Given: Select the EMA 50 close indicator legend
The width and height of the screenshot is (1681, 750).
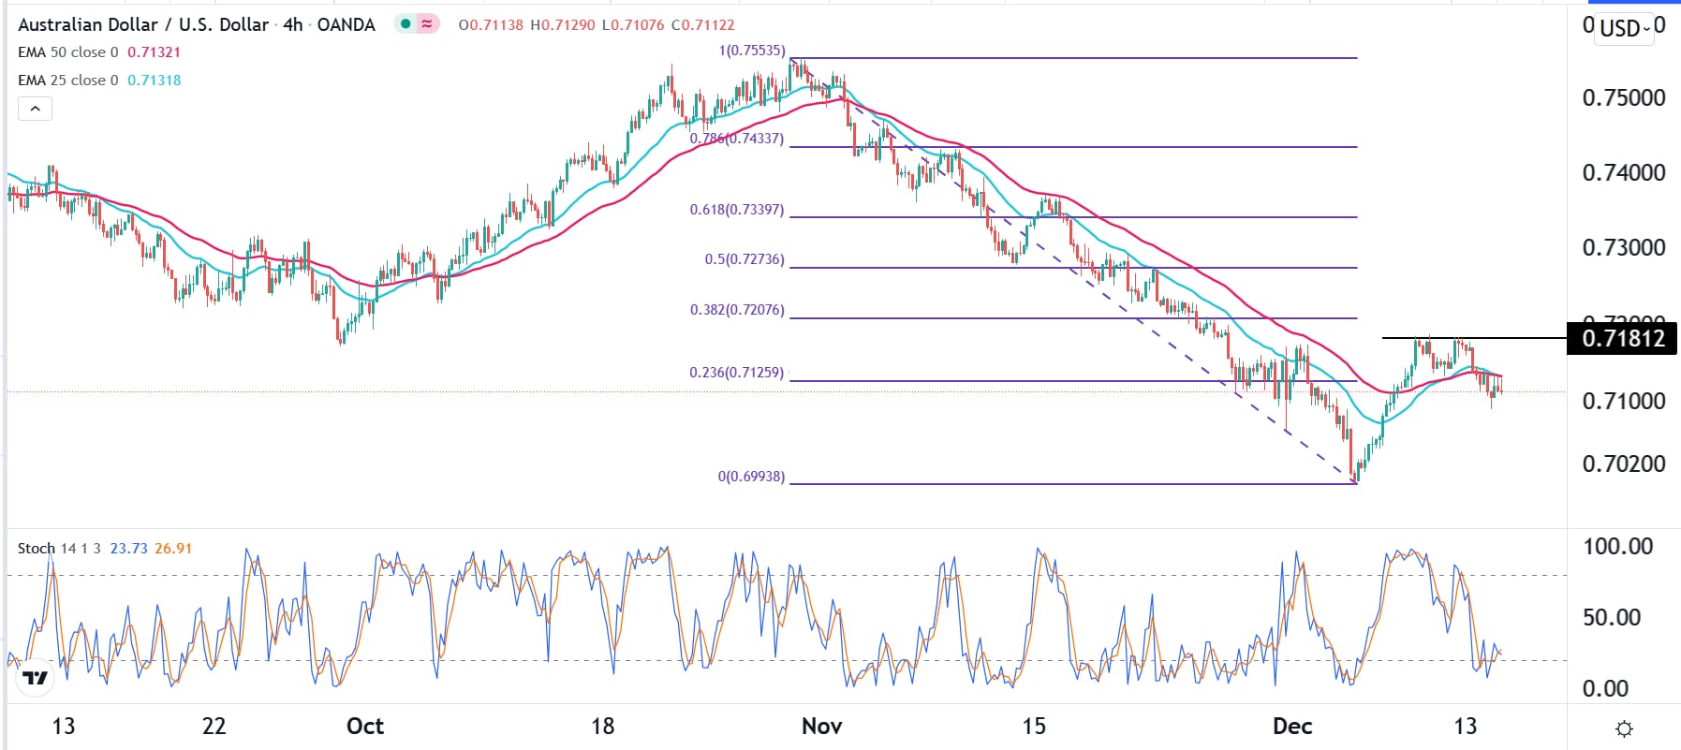Looking at the screenshot, I should [68, 52].
